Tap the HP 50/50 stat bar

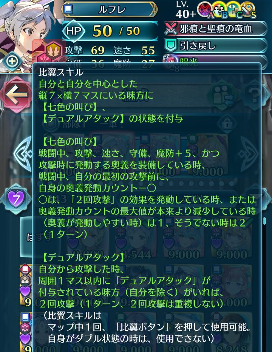(x=110, y=31)
